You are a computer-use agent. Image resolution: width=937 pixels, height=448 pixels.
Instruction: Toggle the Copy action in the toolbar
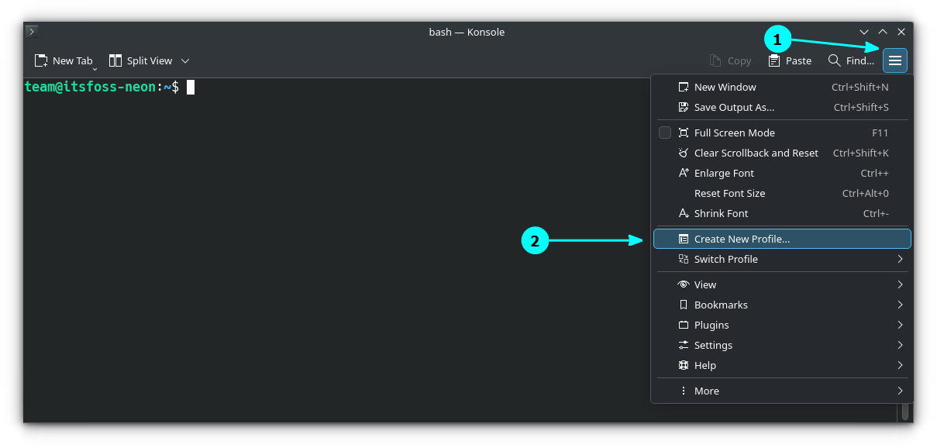pos(730,60)
